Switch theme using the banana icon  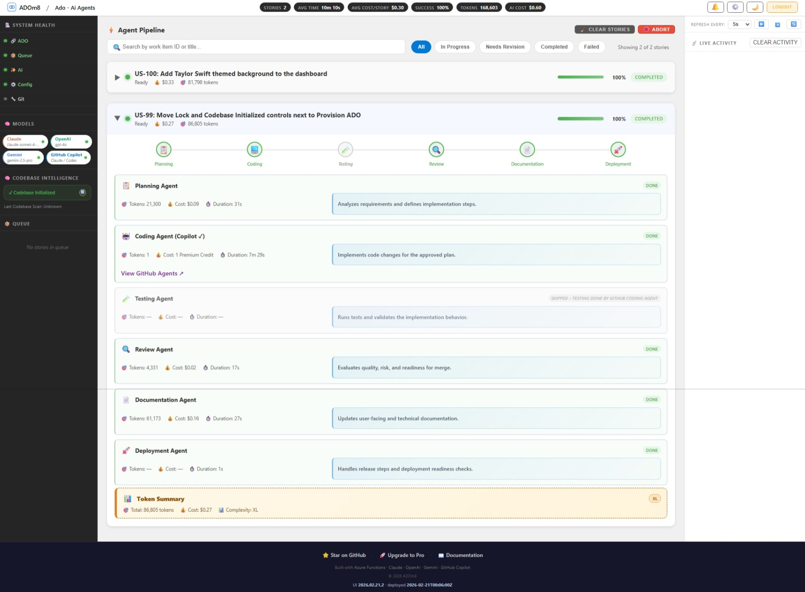755,7
